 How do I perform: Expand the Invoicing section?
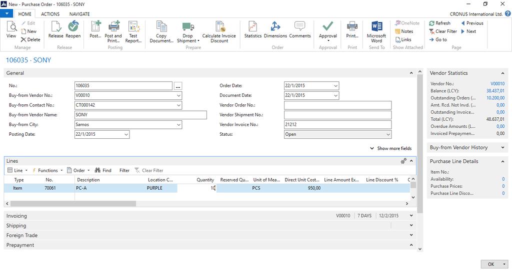[x=411, y=216]
